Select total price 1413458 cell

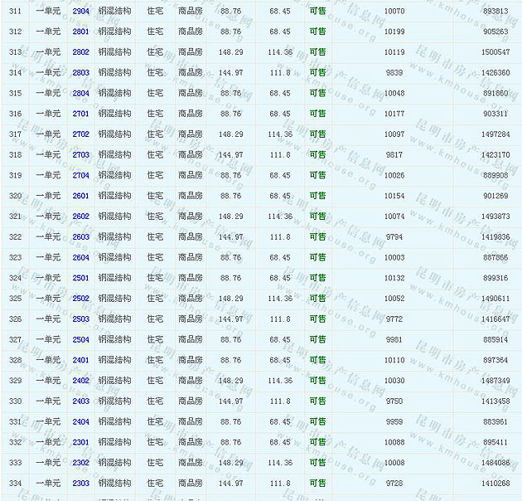tap(495, 401)
